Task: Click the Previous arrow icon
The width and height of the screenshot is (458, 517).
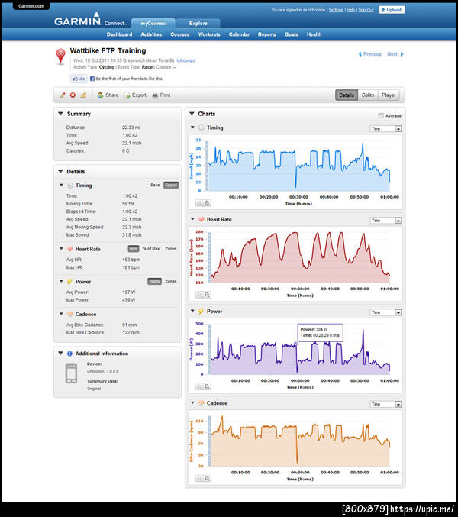Action: tap(360, 54)
